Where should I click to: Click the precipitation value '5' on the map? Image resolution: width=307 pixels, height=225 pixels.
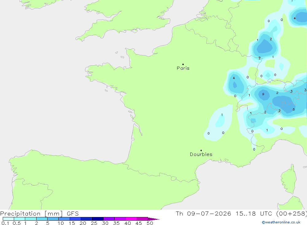(294, 110)
